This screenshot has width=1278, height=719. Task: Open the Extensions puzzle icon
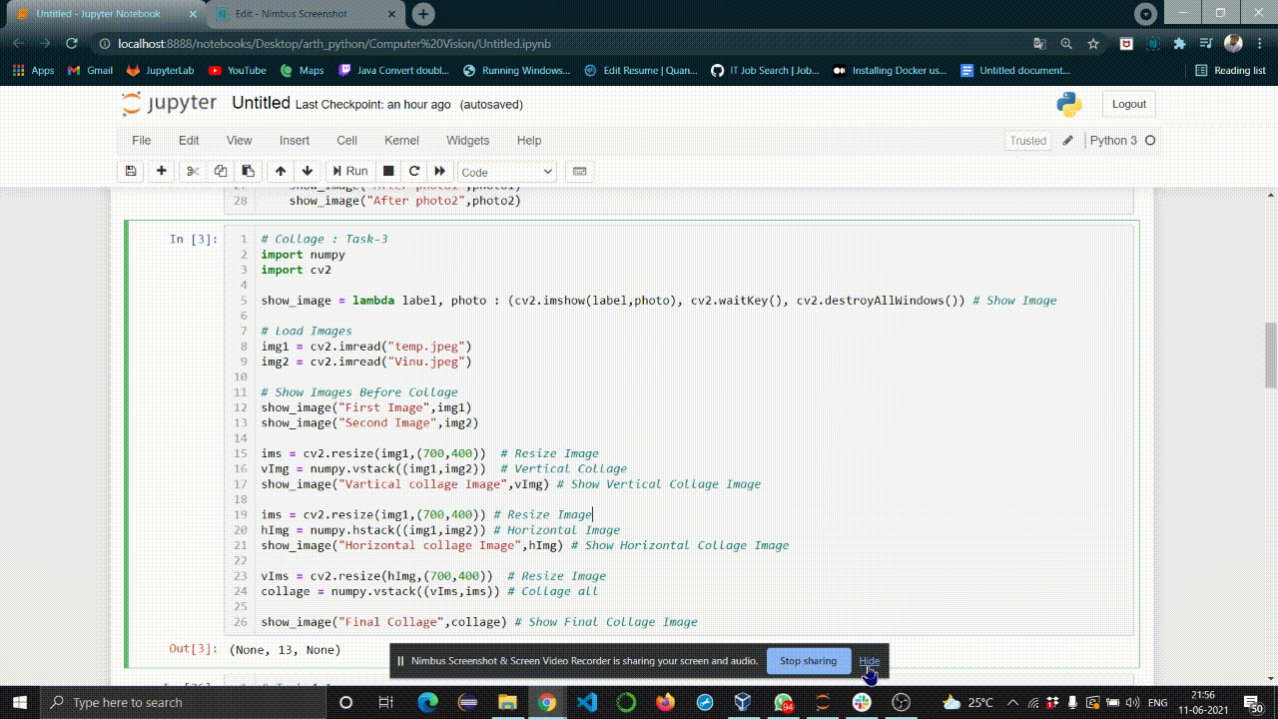tap(1180, 44)
